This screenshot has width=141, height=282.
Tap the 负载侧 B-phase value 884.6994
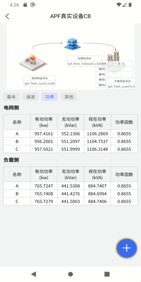click(97, 194)
